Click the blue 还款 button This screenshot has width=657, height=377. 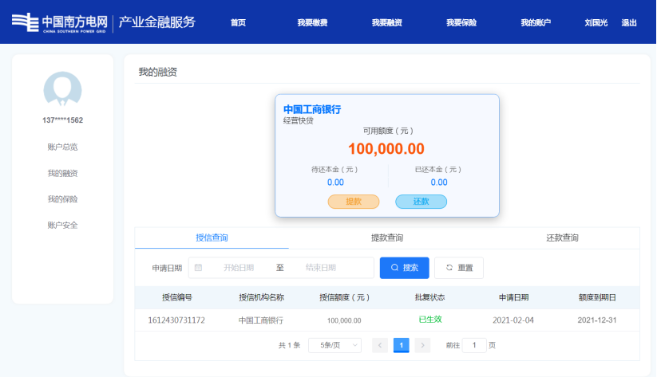click(421, 202)
